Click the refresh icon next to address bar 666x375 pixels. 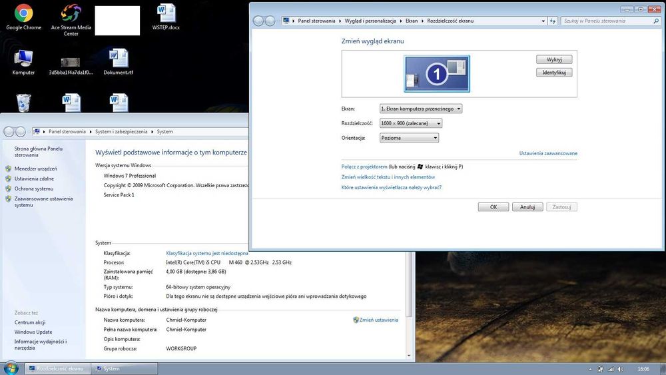pyautogui.click(x=553, y=21)
